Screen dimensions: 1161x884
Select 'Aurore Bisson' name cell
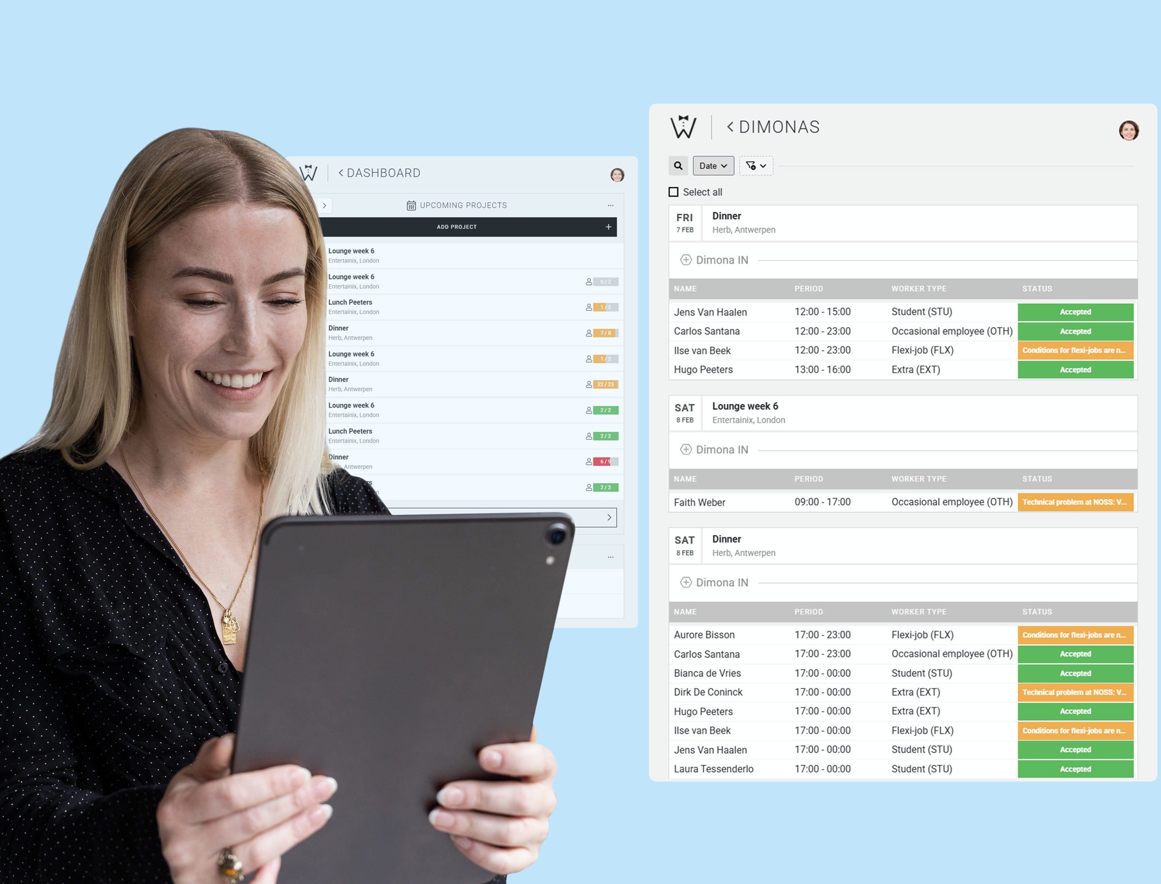[x=704, y=635]
